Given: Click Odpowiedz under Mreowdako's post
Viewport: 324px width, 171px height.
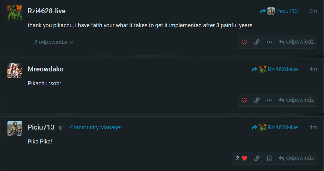Looking at the screenshot, I should coord(296,100).
